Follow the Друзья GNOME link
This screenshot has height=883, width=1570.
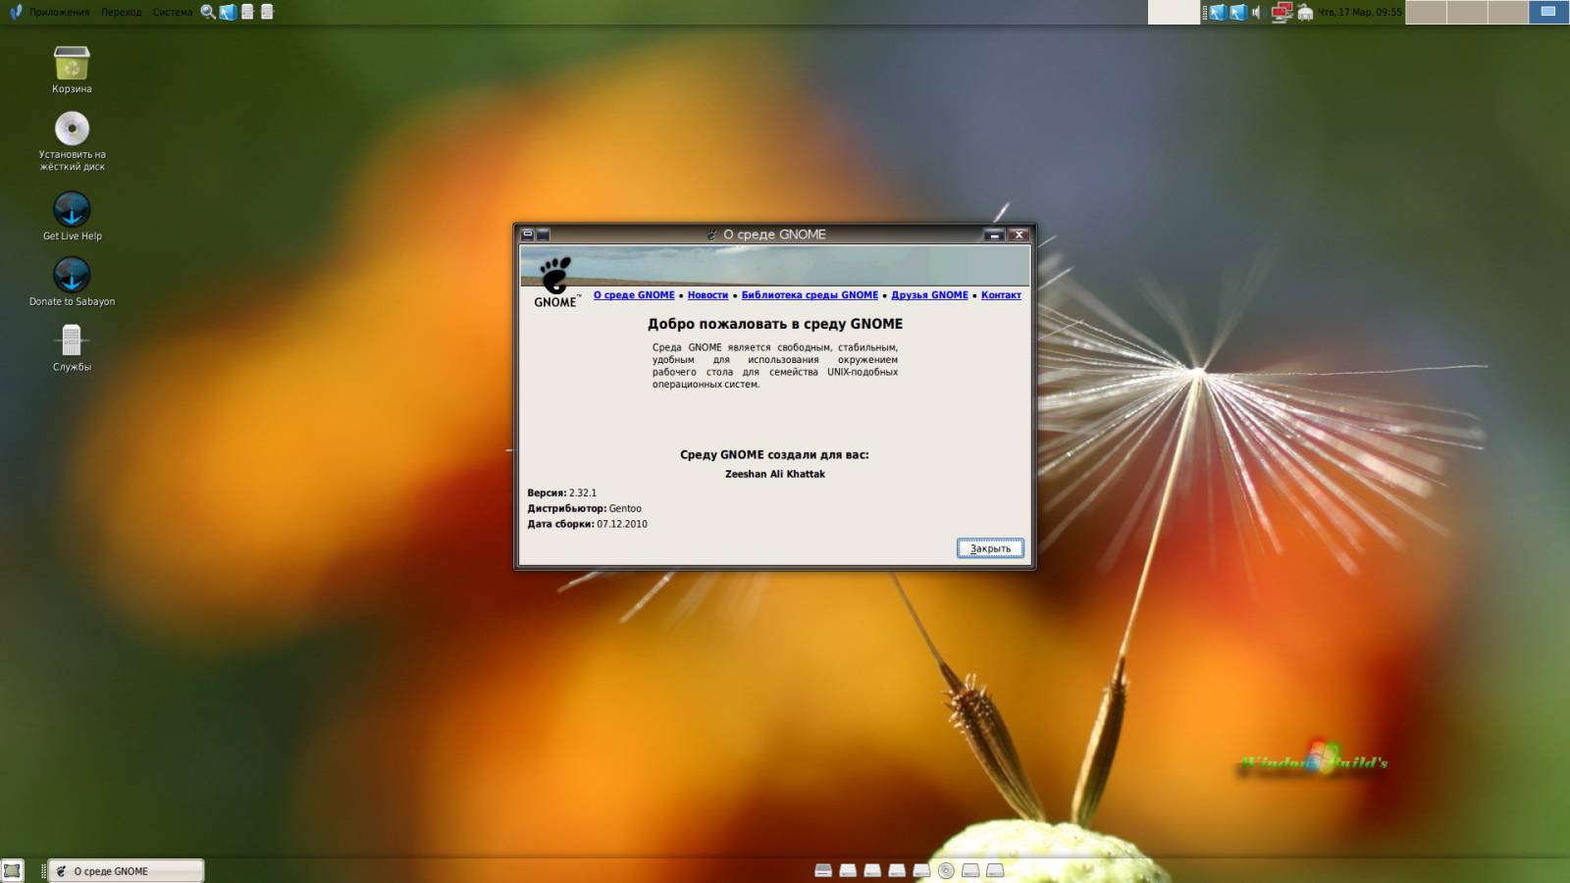[929, 294]
